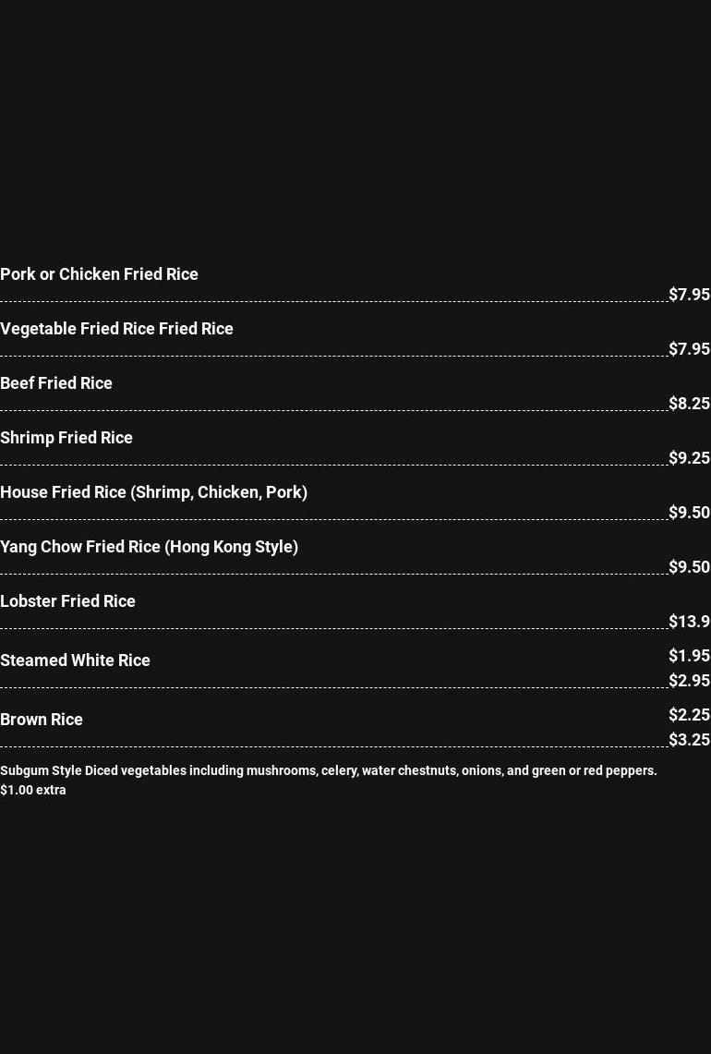Click the Pork or Chicken Fried Rice item
The width and height of the screenshot is (711, 1054).
[x=99, y=274]
